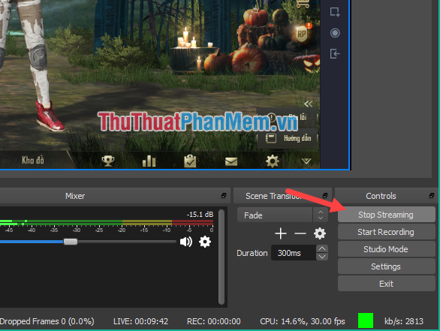
Task: Collapse the game menu with down chevron
Action: click(306, 161)
